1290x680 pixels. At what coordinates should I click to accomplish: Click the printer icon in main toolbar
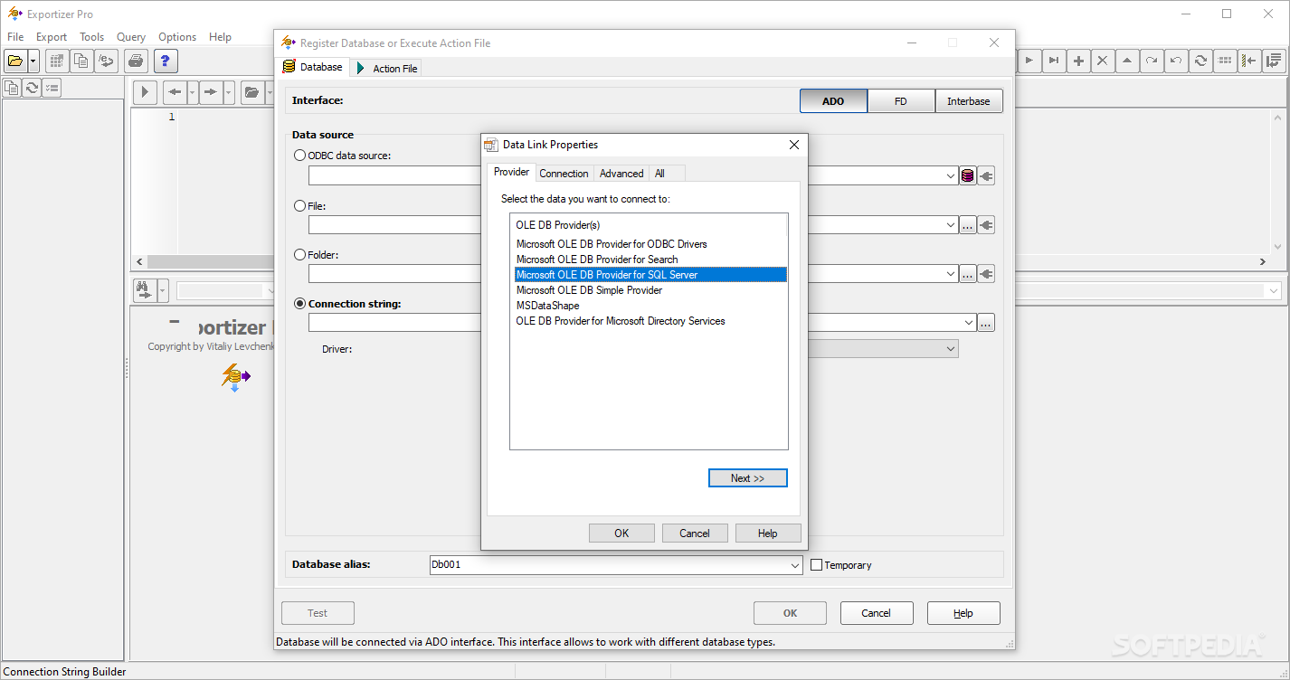136,61
